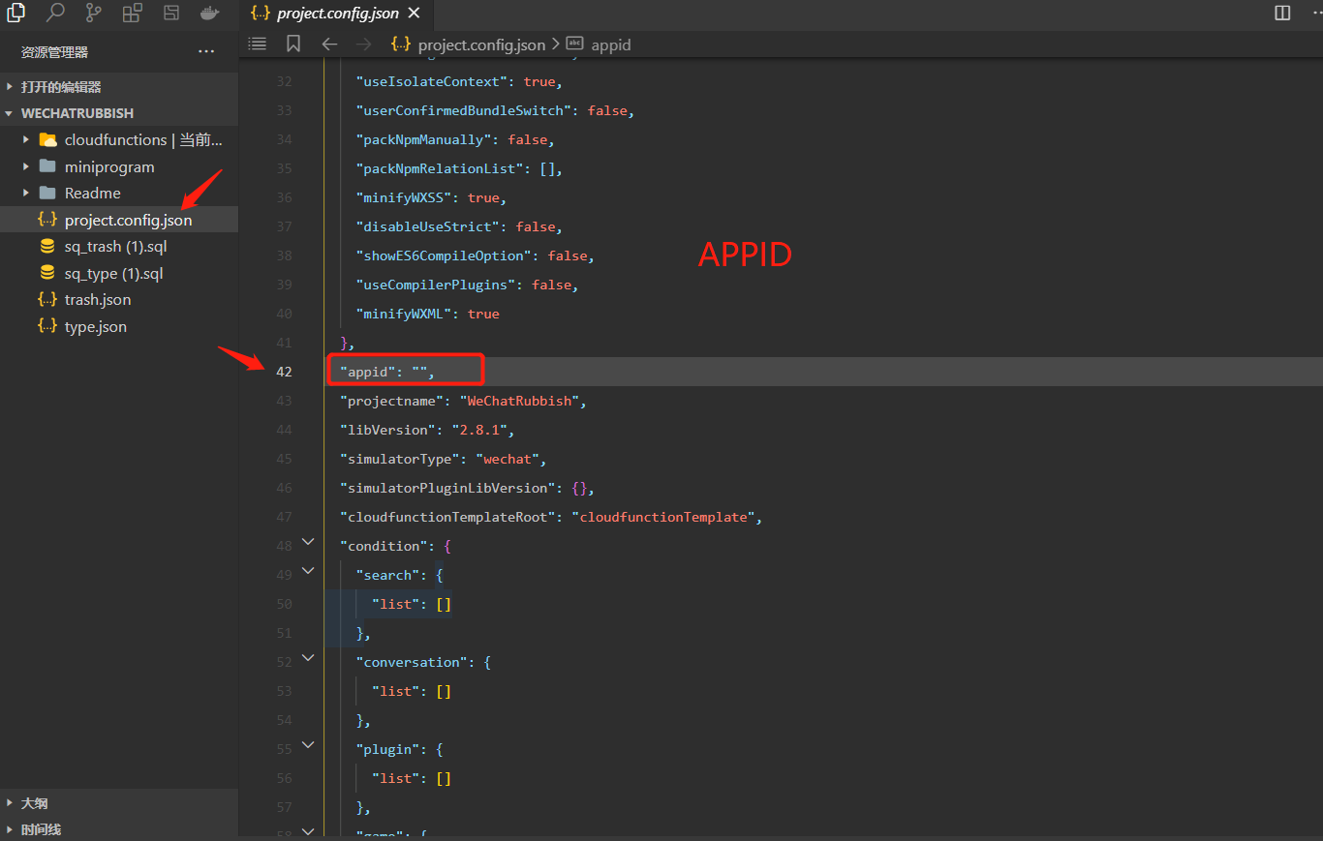Click the back arrow navigation icon
The width and height of the screenshot is (1323, 841).
tap(329, 45)
